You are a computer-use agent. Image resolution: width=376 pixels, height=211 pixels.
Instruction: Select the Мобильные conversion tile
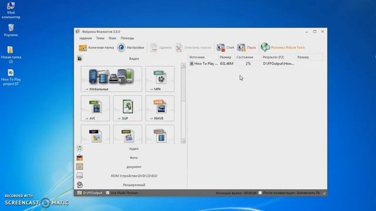click(111, 79)
